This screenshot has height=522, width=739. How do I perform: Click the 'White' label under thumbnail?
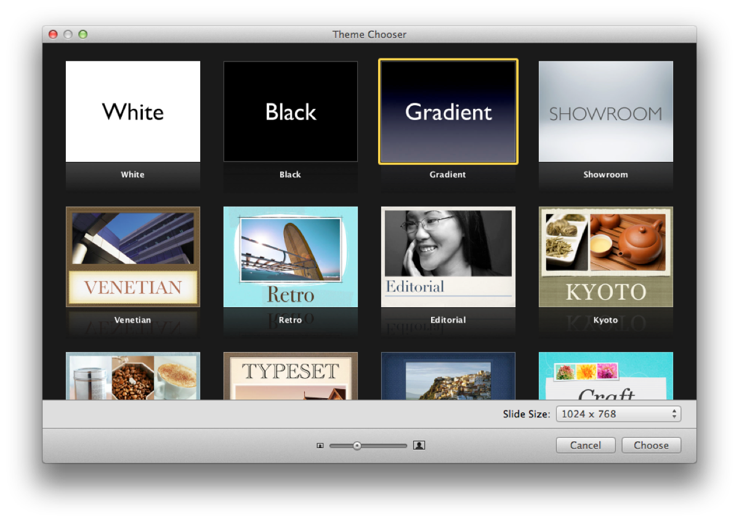coord(132,174)
